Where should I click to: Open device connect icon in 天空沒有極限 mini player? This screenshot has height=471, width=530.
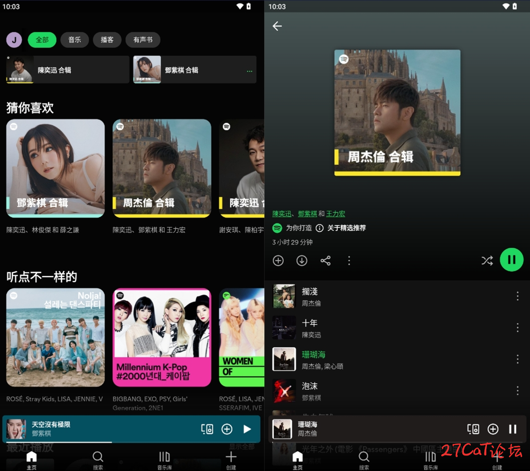(207, 429)
